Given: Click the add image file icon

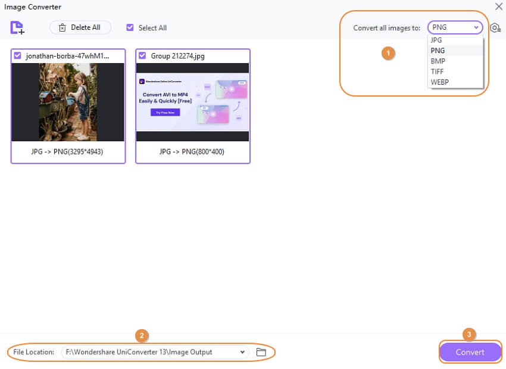Looking at the screenshot, I should (17, 27).
